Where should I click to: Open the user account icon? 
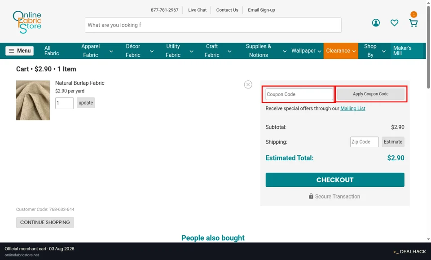[376, 23]
